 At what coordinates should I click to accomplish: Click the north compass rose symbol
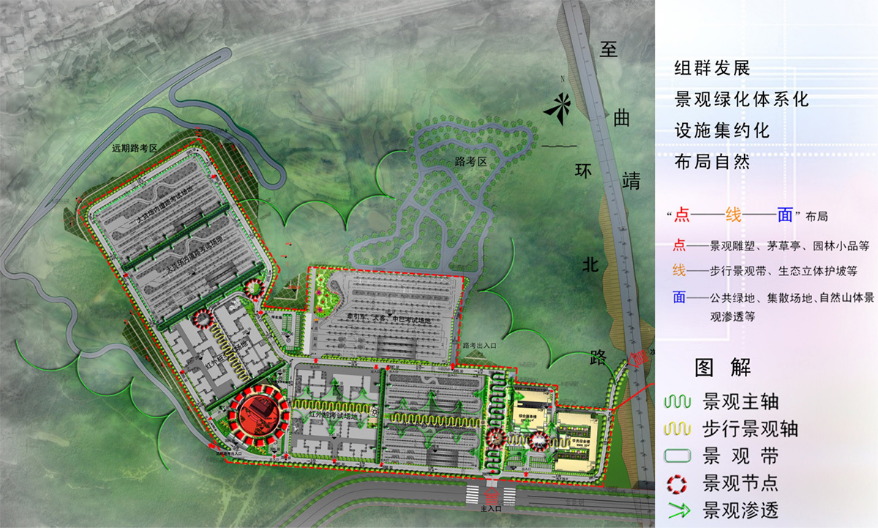point(558,110)
